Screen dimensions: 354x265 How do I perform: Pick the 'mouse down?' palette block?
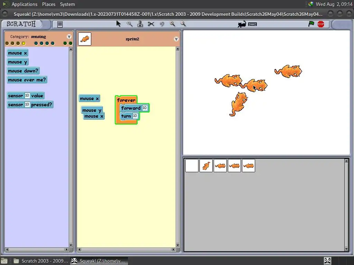(23, 71)
